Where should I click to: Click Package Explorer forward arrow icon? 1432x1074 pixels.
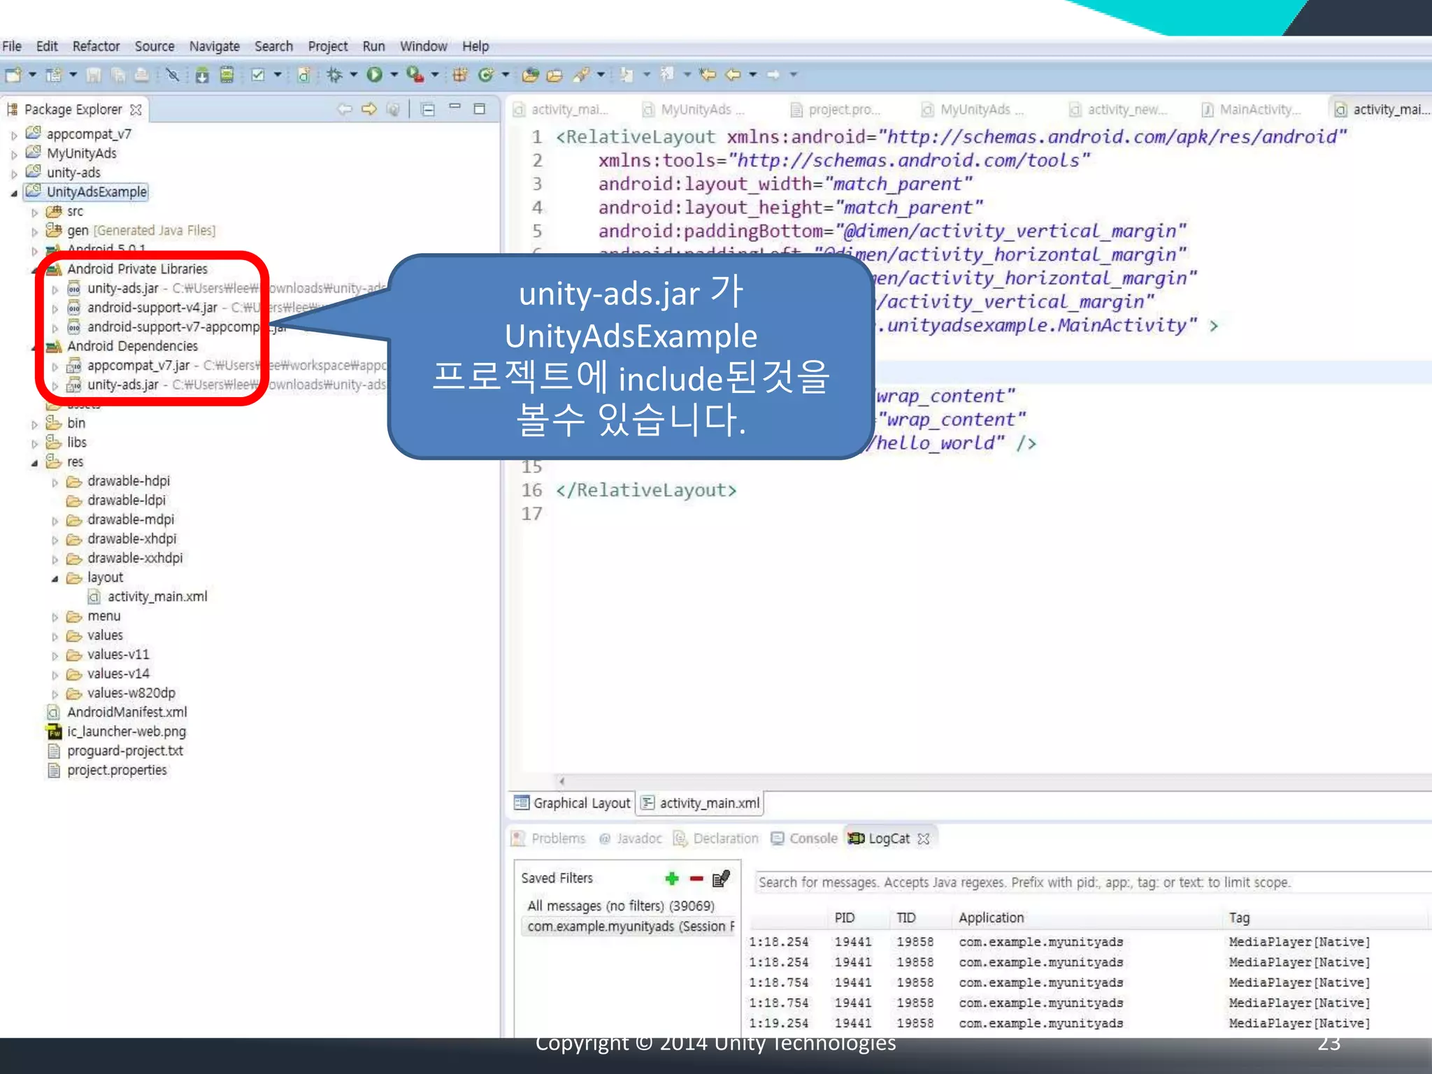click(x=369, y=109)
